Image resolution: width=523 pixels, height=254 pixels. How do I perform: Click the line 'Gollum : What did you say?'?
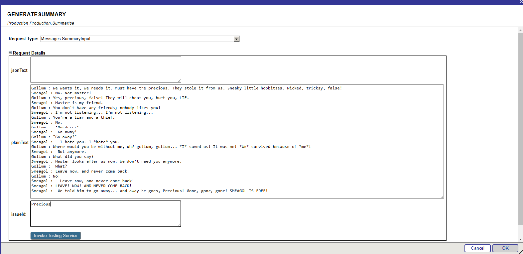(62, 157)
